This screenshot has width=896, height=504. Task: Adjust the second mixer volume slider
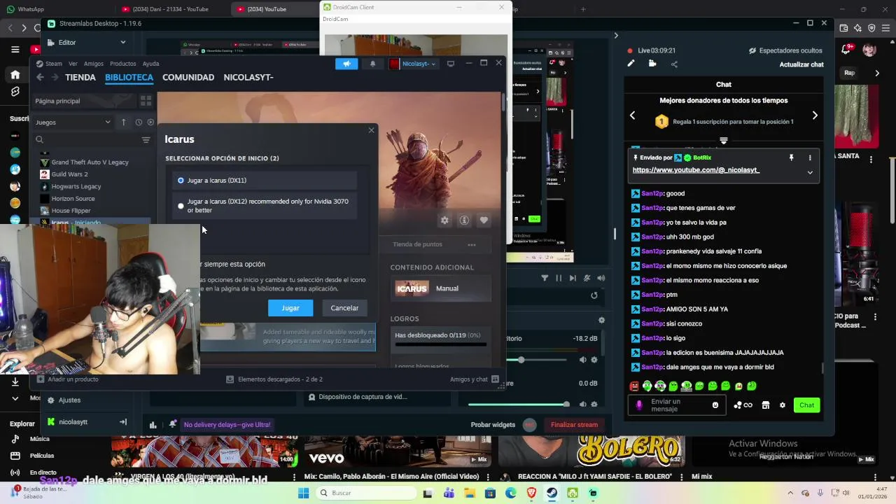[518, 405]
